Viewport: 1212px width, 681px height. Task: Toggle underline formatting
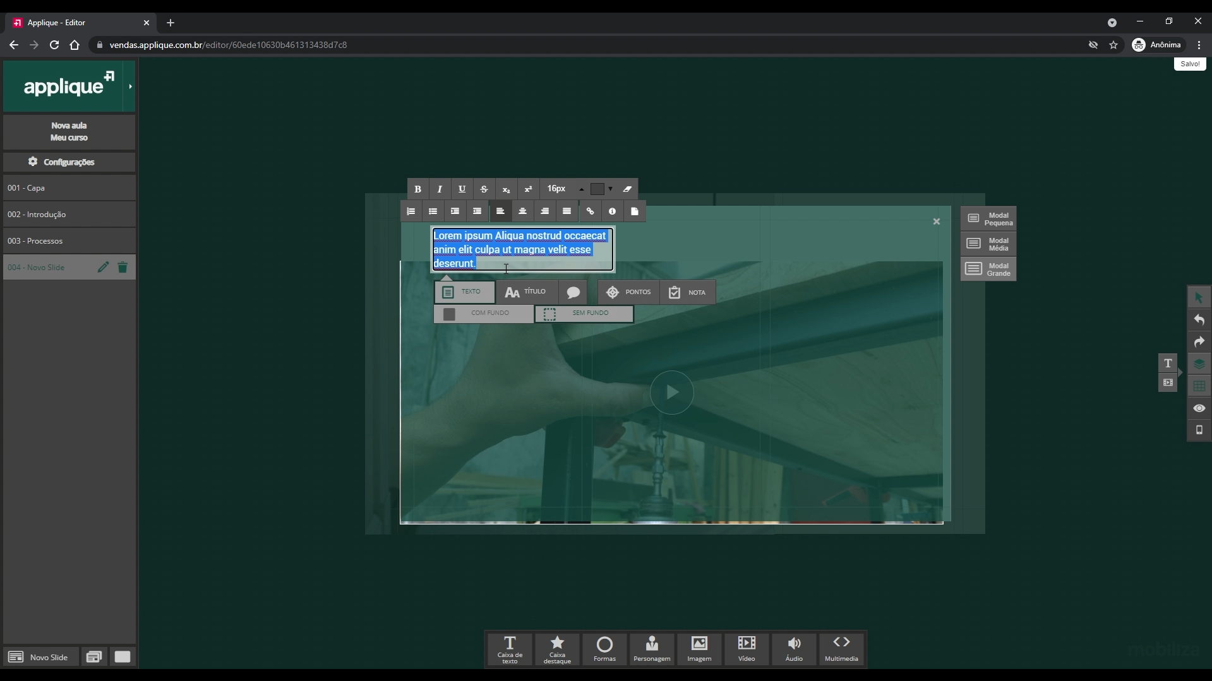(462, 189)
